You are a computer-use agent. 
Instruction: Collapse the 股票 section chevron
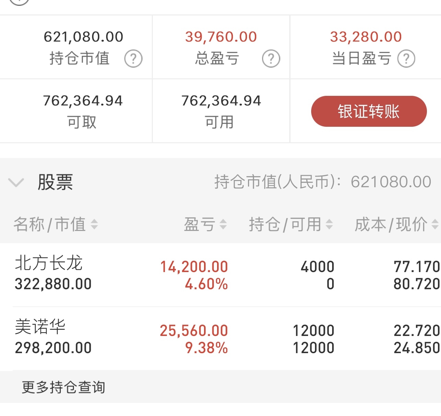click(16, 182)
